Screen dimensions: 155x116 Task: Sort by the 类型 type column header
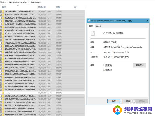click(x=58, y=7)
